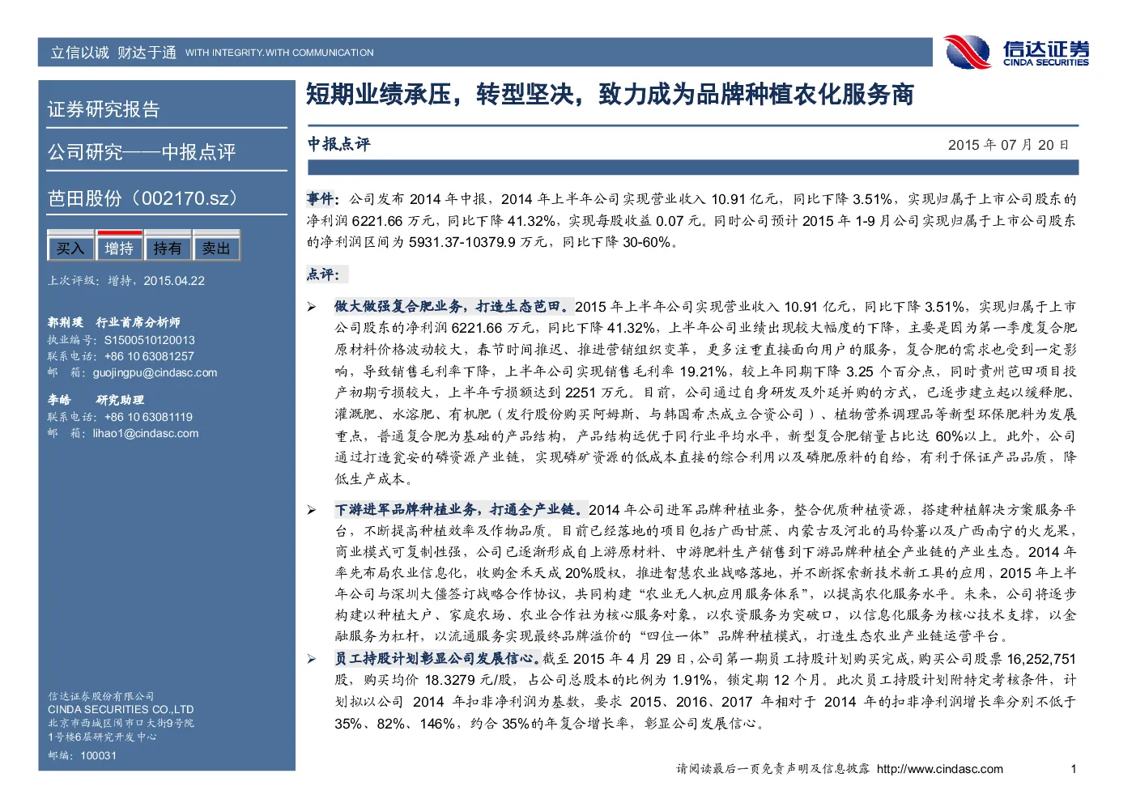Screen dimensions: 1136x803
Task: Select the 增持 rating box
Action: (119, 248)
